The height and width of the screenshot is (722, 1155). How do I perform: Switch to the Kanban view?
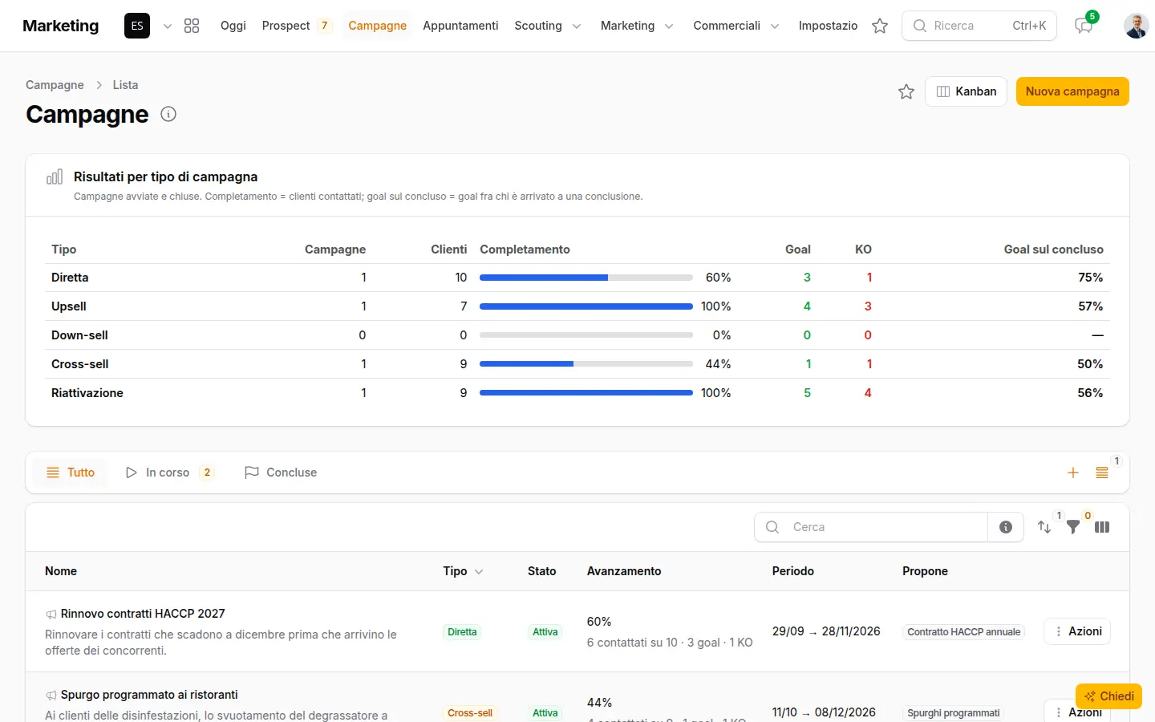(x=966, y=91)
